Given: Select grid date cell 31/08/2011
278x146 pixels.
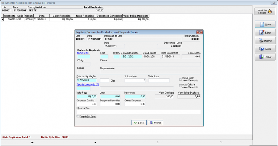Looking at the screenshot, I should pyautogui.click(x=41, y=19).
